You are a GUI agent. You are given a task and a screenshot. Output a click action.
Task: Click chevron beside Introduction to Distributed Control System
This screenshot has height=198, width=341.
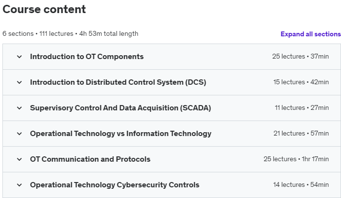click(x=19, y=82)
